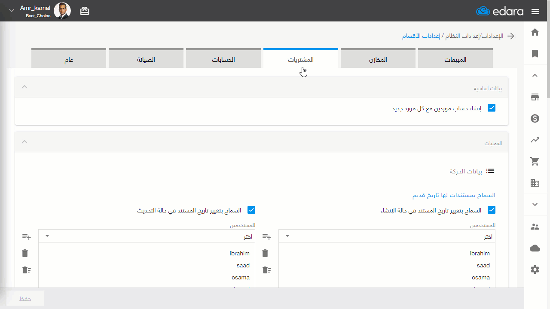
Task: Open the creation-date users اختر dropdown
Action: [387, 236]
